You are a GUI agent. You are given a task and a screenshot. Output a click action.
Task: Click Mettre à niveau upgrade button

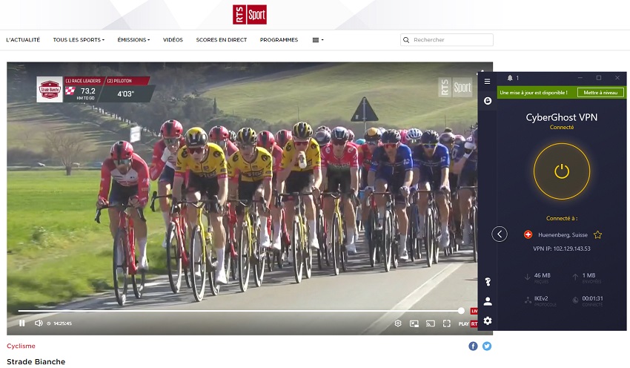(x=600, y=93)
